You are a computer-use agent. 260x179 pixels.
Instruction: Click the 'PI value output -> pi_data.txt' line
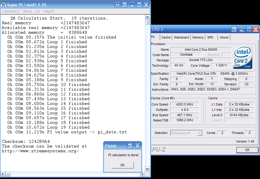(x=67, y=132)
